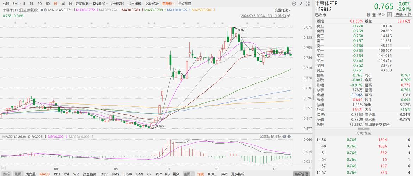Click the 融 margin tag

(368, 15)
